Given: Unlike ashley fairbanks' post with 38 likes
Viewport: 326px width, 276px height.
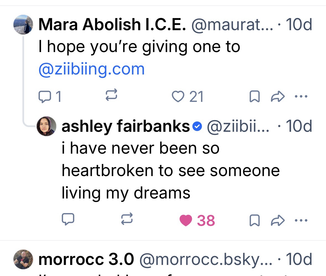Looking at the screenshot, I should (186, 220).
